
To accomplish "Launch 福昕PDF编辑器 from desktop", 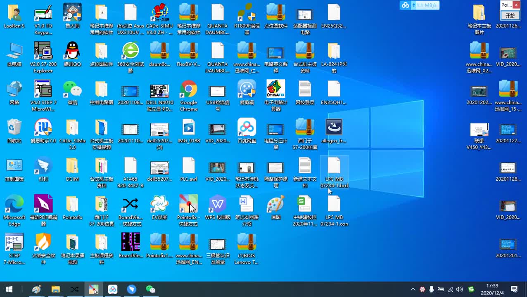I will 43,211.
